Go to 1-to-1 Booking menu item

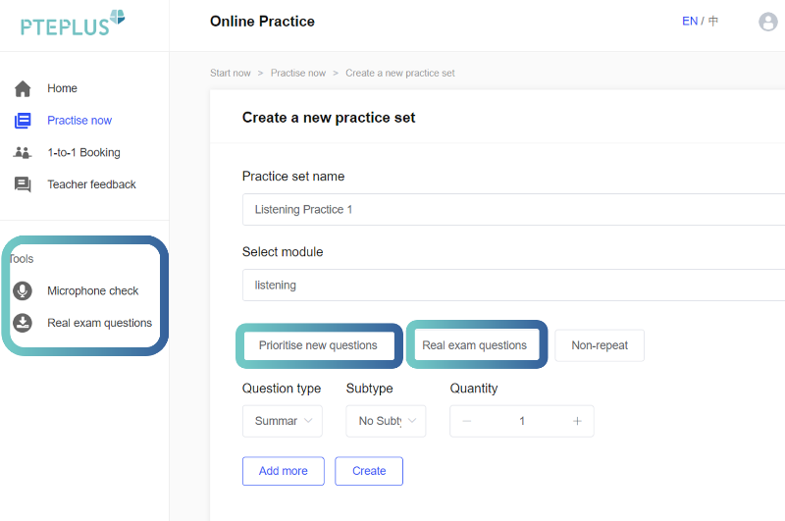coord(83,153)
